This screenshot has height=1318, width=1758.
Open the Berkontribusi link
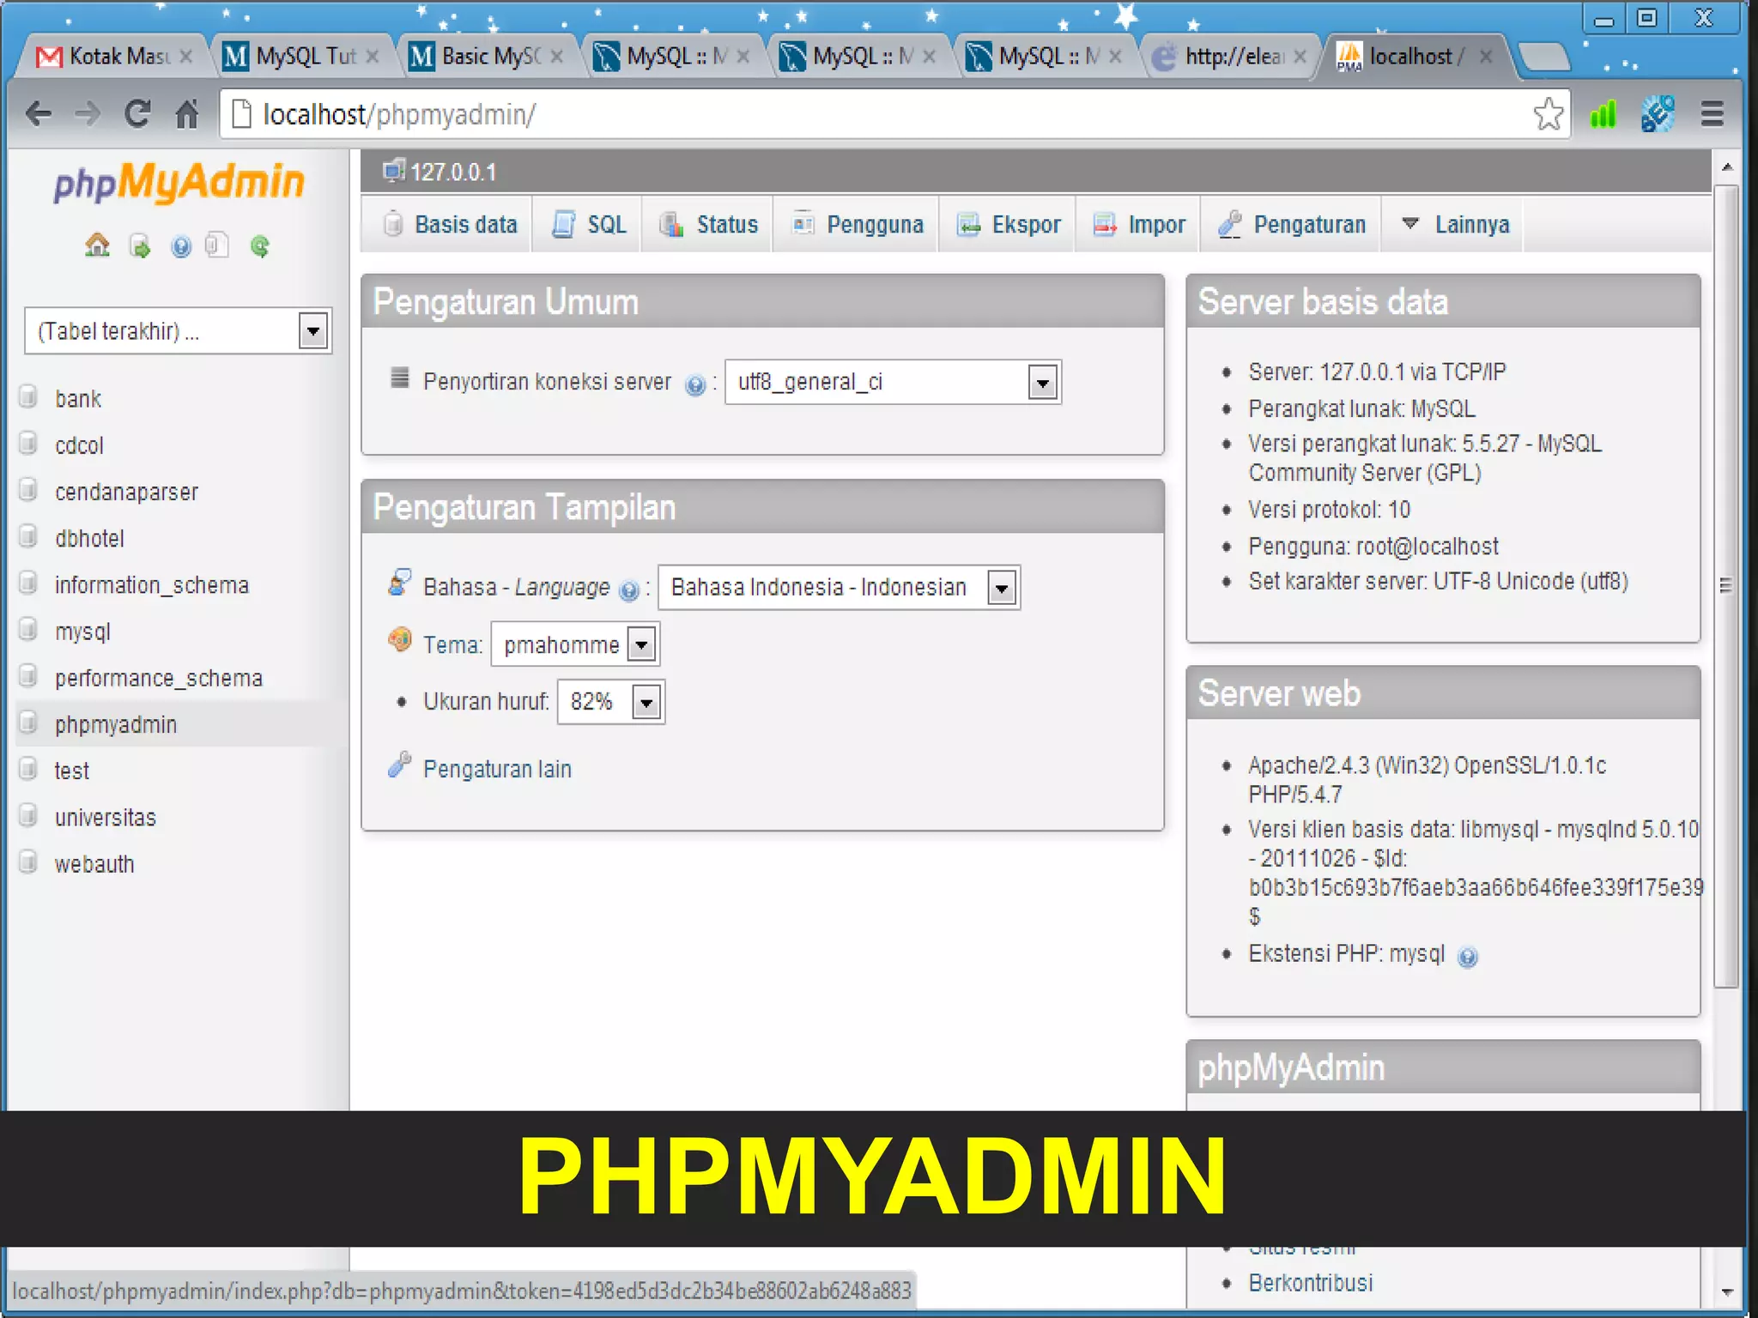[x=1311, y=1283]
